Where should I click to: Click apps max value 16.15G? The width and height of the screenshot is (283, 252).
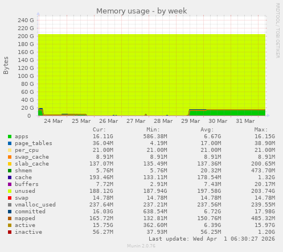tap(265, 137)
